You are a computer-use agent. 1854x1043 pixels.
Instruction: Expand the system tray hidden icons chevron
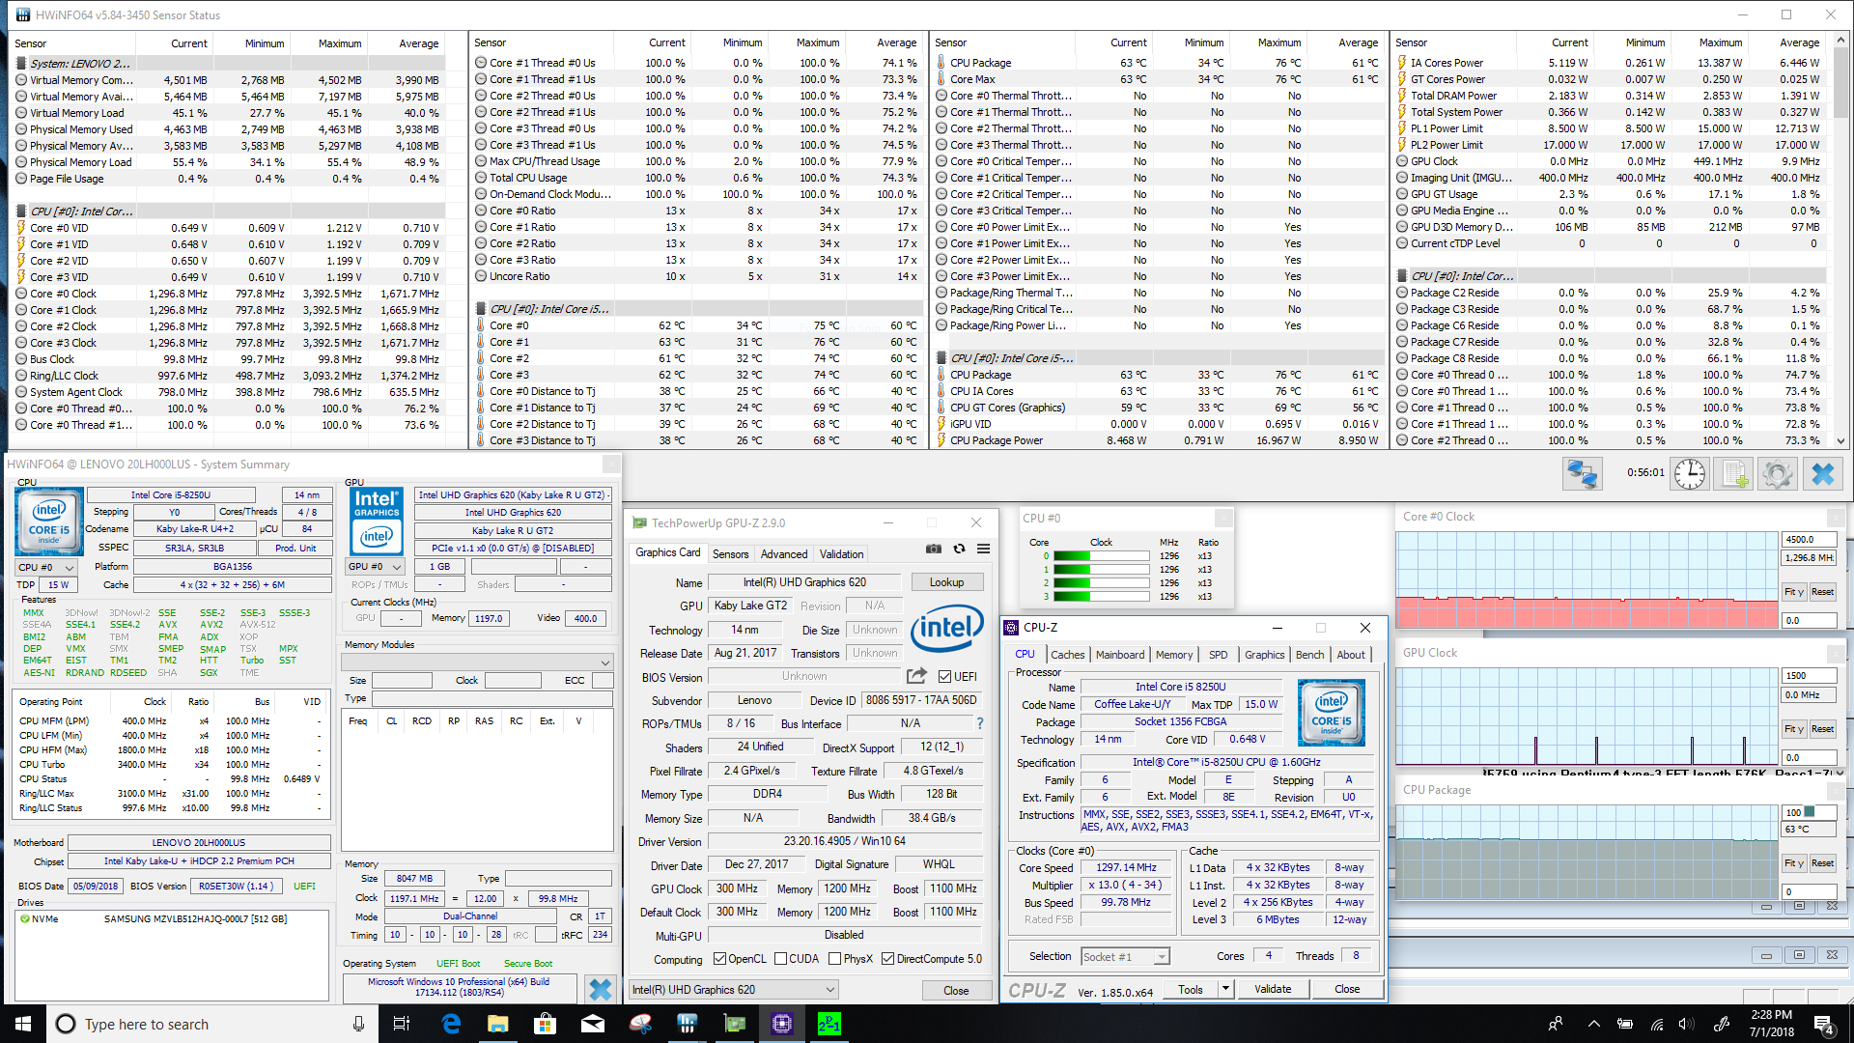1593,1024
